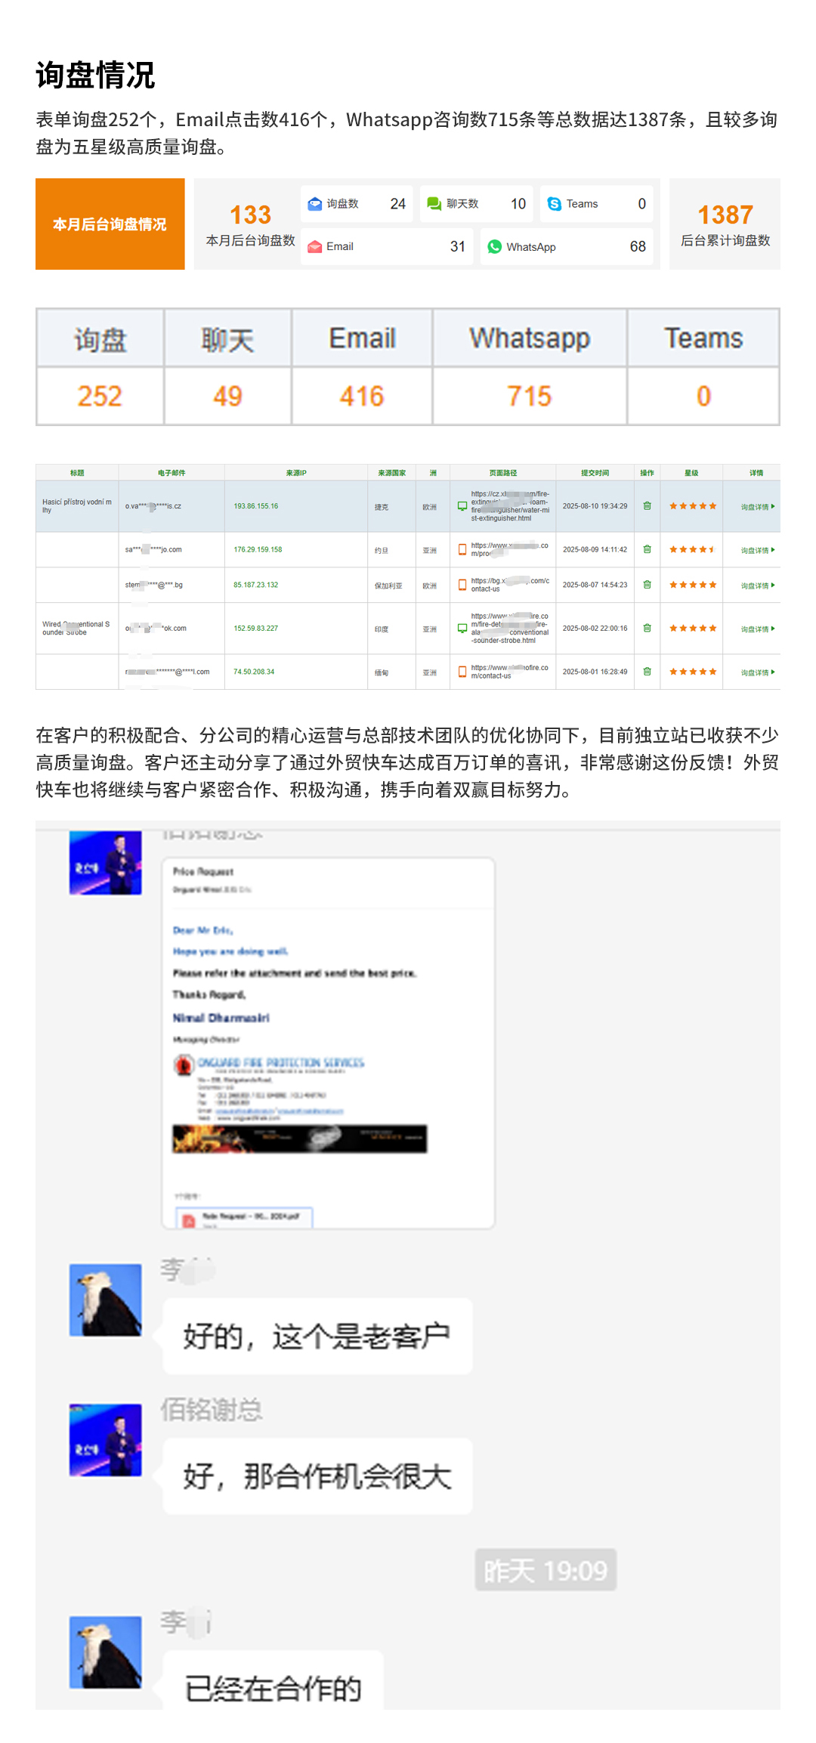The height and width of the screenshot is (1743, 816).
Task: Click the country cell 缅甸
Action: (x=382, y=672)
